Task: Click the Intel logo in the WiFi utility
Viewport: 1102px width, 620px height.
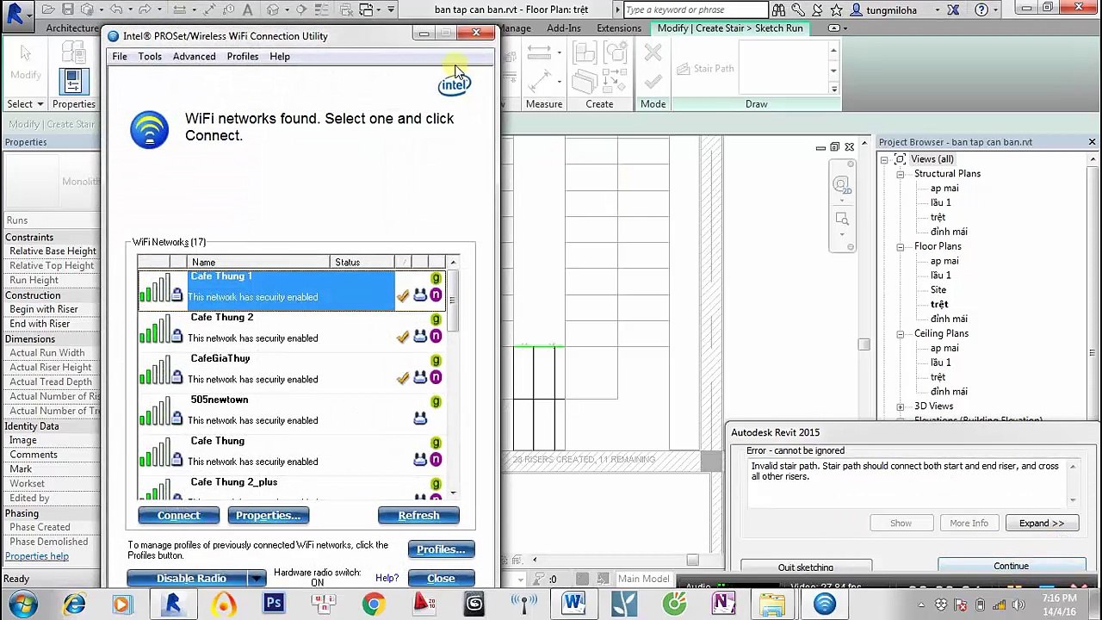Action: [x=454, y=84]
